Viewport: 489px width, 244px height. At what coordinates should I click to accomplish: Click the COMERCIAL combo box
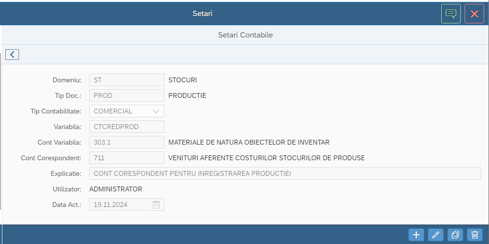click(x=126, y=111)
